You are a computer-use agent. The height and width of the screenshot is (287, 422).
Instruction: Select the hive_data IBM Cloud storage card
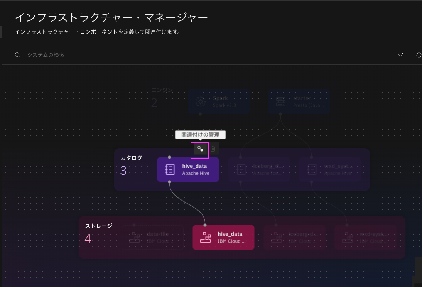pos(223,238)
